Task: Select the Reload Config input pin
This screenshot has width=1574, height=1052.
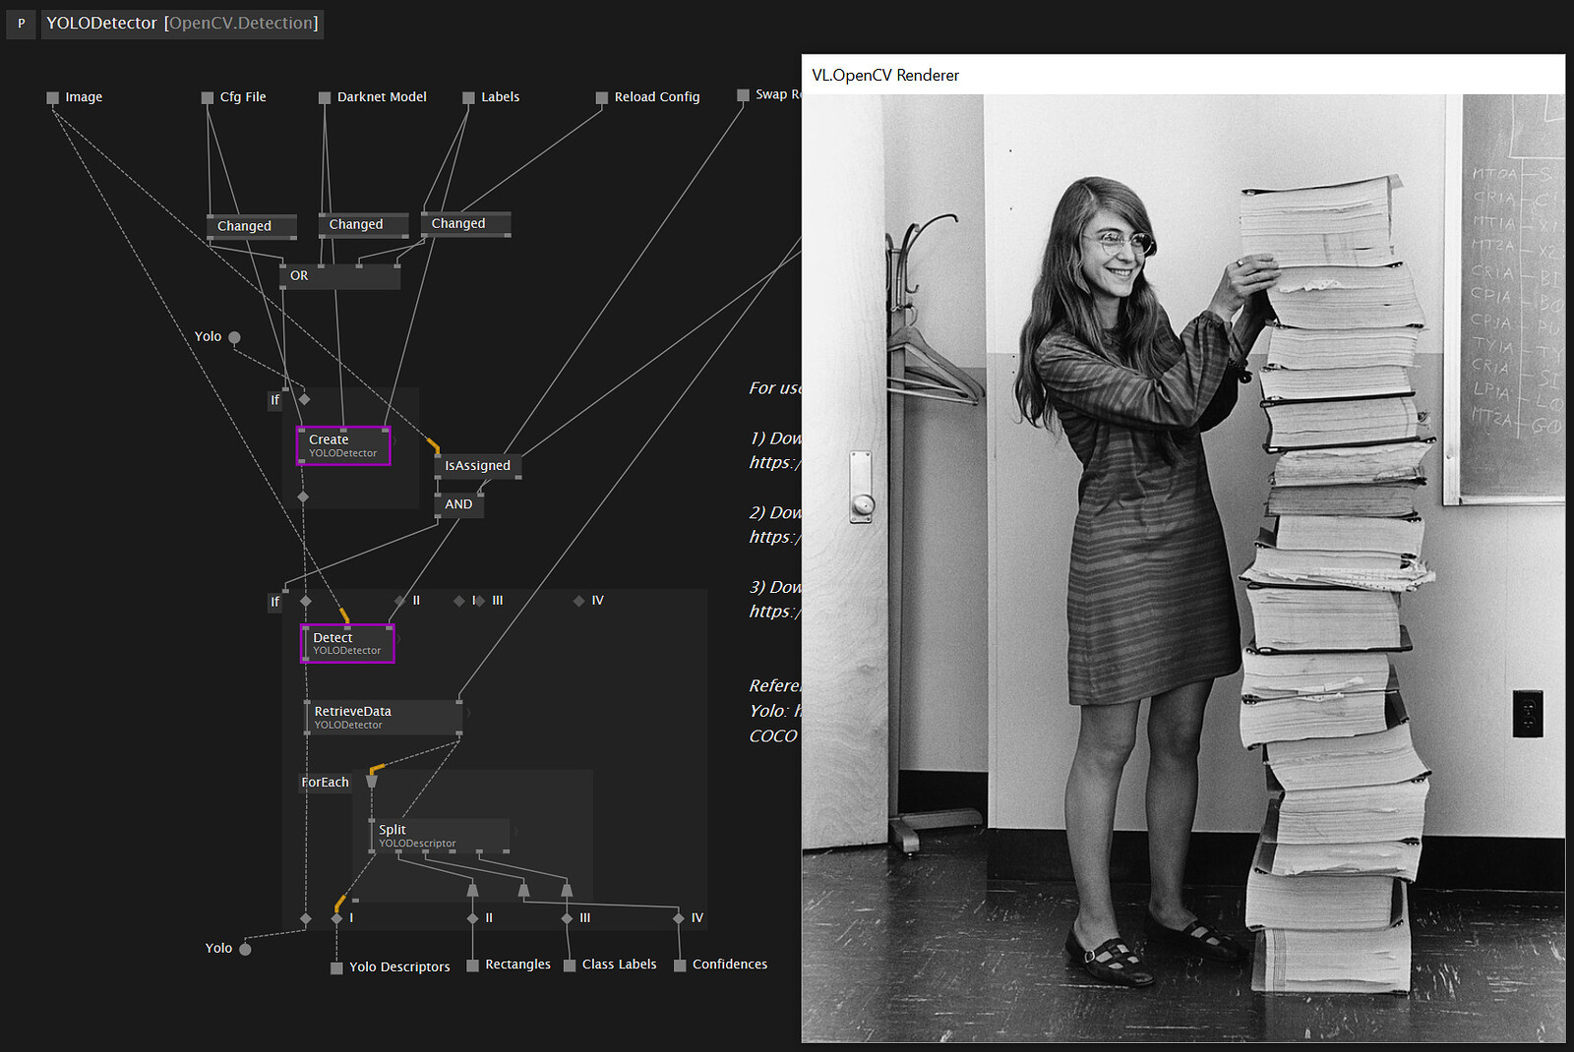Action: pyautogui.click(x=602, y=97)
